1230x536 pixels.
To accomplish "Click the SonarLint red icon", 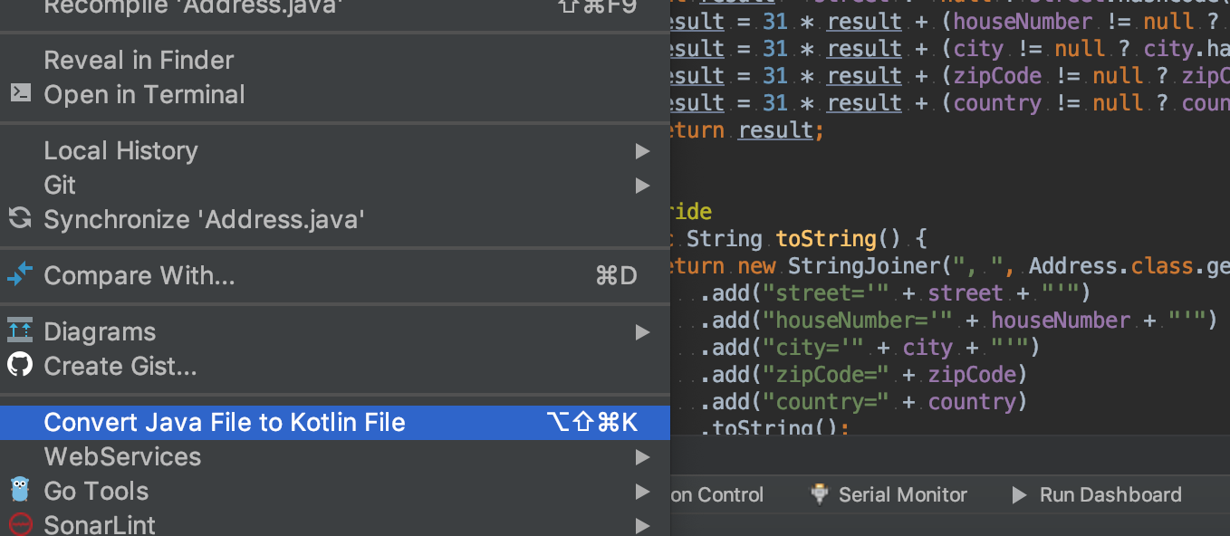I will (x=20, y=524).
